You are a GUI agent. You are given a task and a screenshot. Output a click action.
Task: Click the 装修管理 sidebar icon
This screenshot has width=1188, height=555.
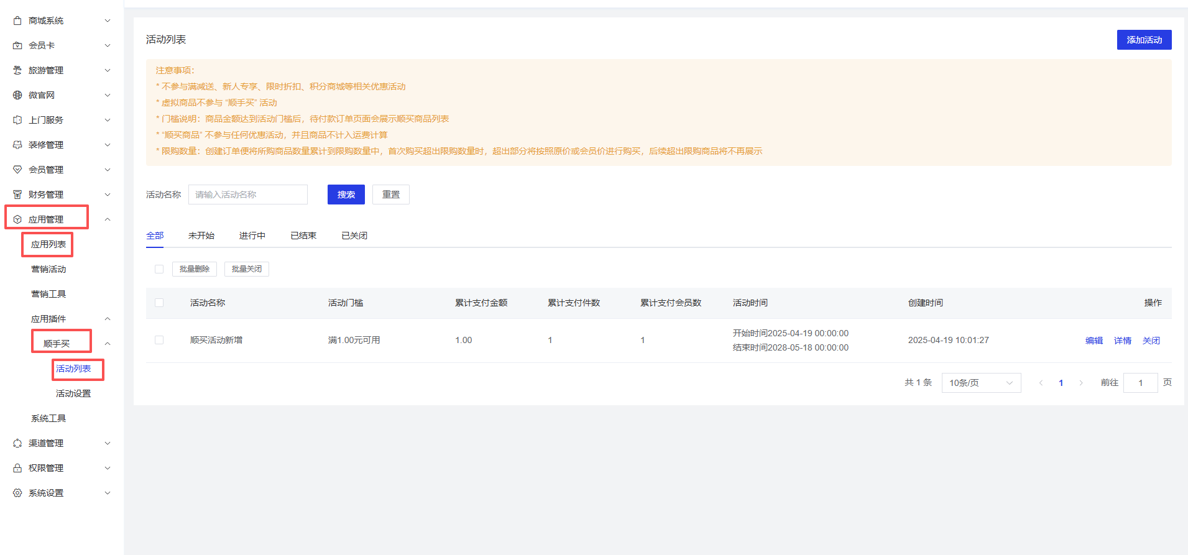[17, 145]
